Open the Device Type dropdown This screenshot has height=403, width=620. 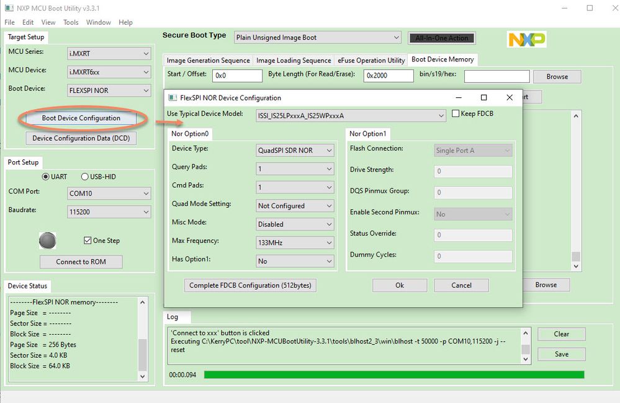click(295, 150)
